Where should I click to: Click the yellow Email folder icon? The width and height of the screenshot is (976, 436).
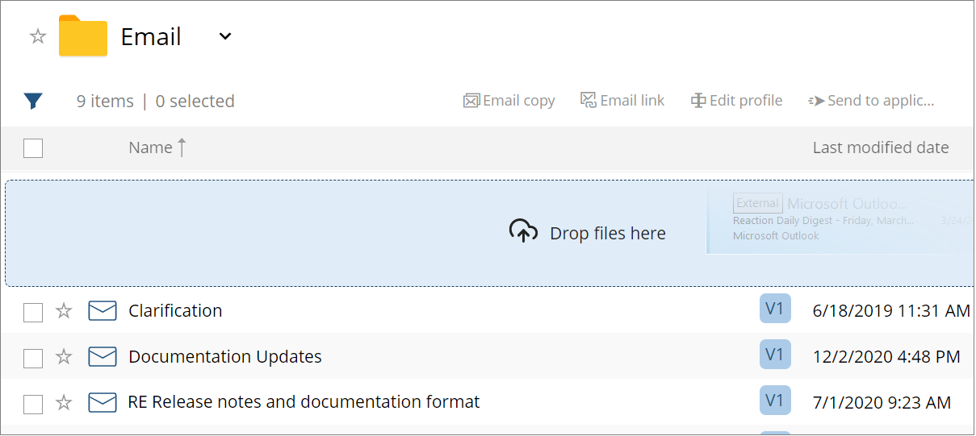(x=83, y=36)
